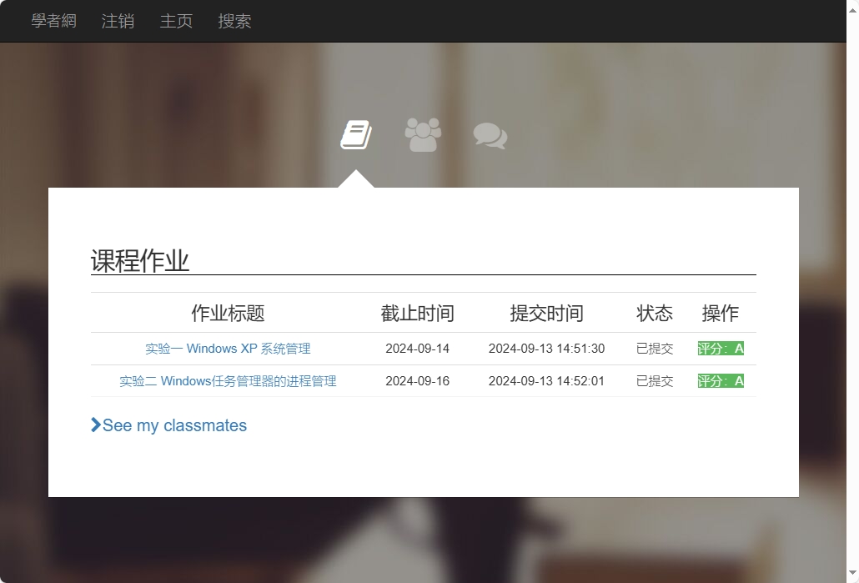859x583 pixels.
Task: Click the green 评分: A badge for 实验二
Action: (721, 380)
